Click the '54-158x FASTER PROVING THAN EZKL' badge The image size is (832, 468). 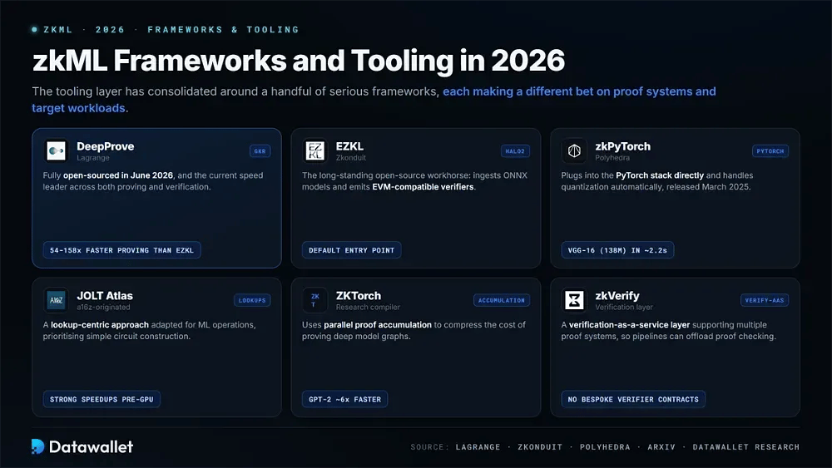tap(121, 250)
